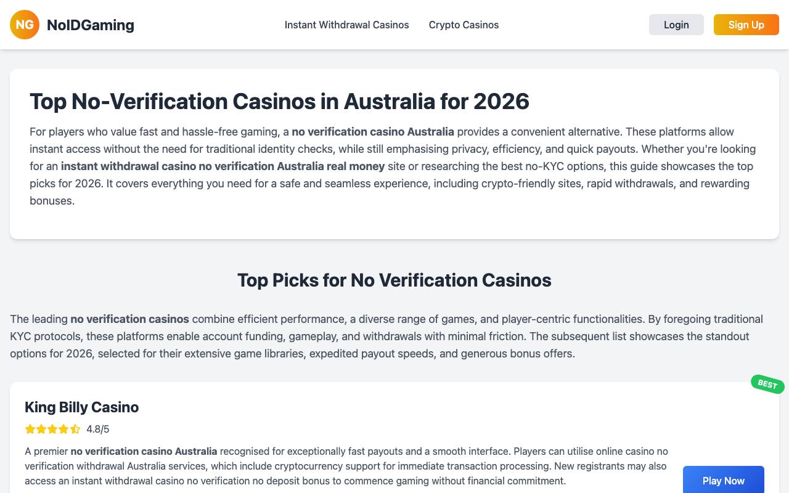789x493 pixels.
Task: Click the fourth star of the rating
Action: coord(63,429)
